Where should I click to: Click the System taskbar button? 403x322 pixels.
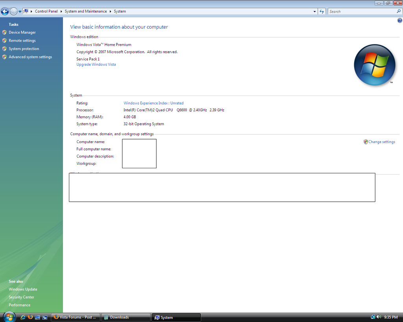point(176,317)
